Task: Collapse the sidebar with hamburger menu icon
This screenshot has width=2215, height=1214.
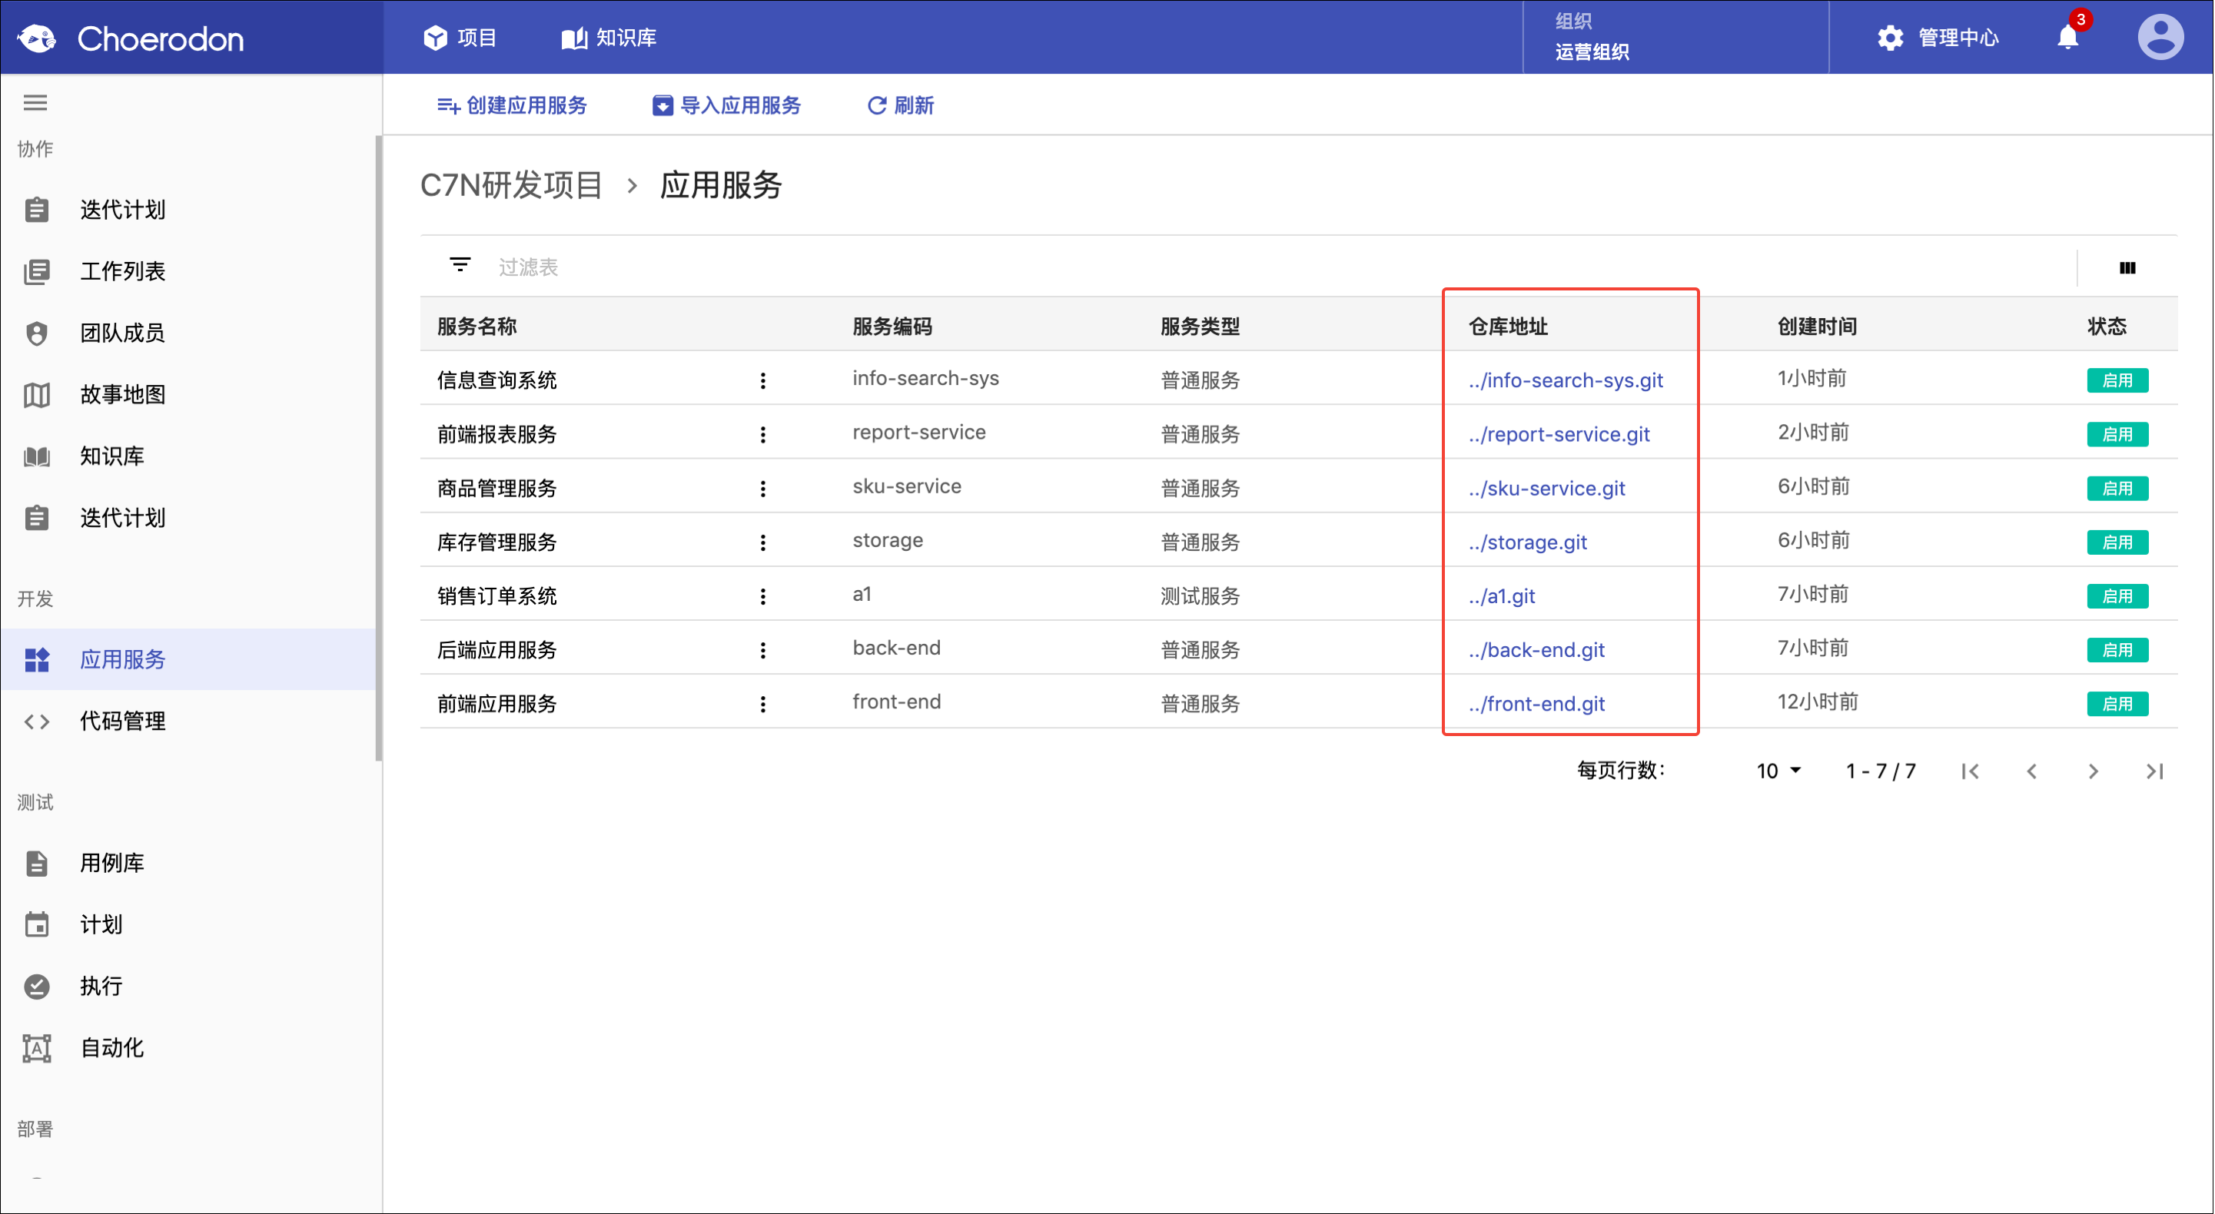Action: tap(35, 103)
